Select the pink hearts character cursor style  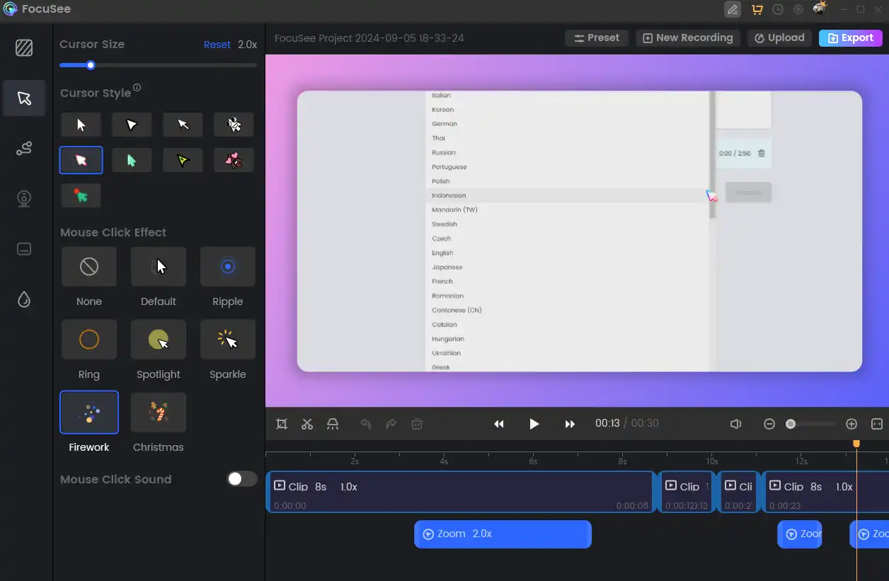click(234, 160)
